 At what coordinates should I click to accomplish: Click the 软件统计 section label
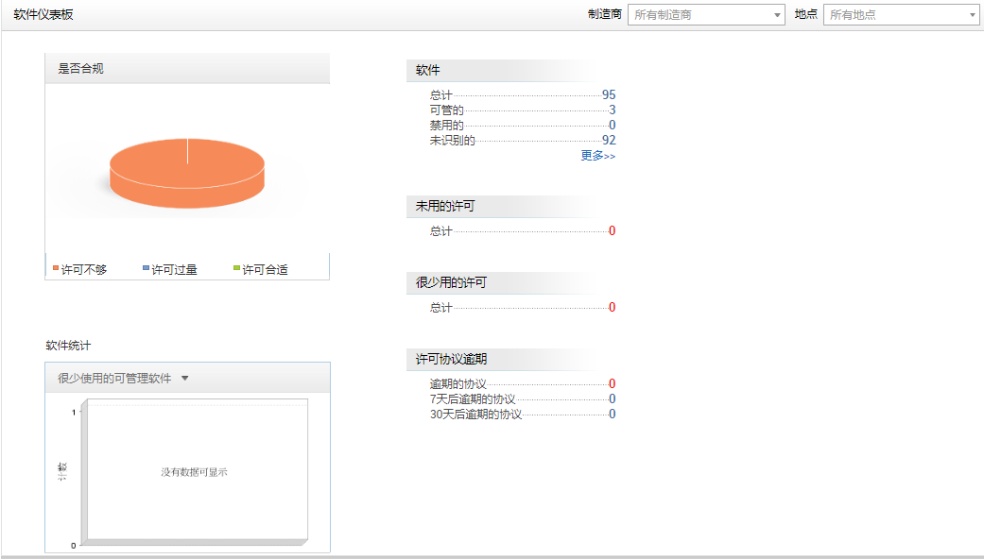pyautogui.click(x=68, y=346)
